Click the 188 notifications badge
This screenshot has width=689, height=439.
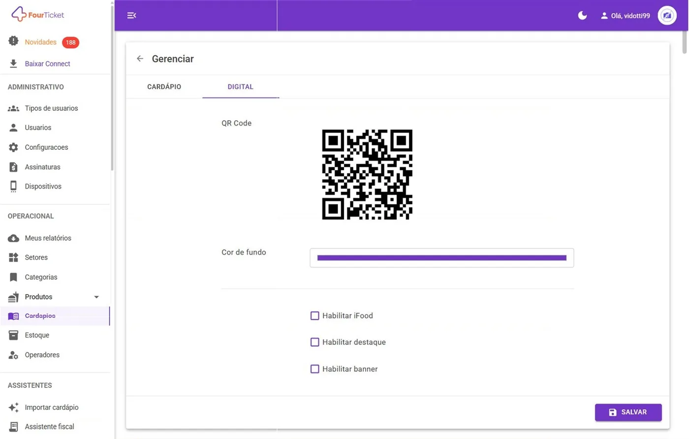pos(70,42)
